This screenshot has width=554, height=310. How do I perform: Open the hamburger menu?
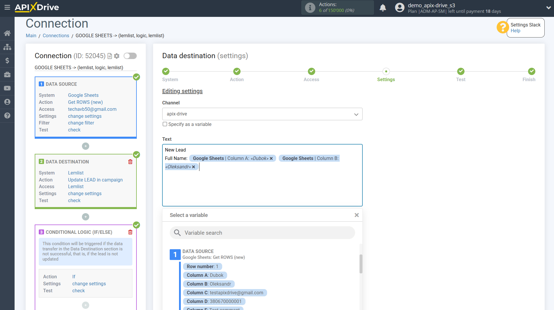coord(7,7)
